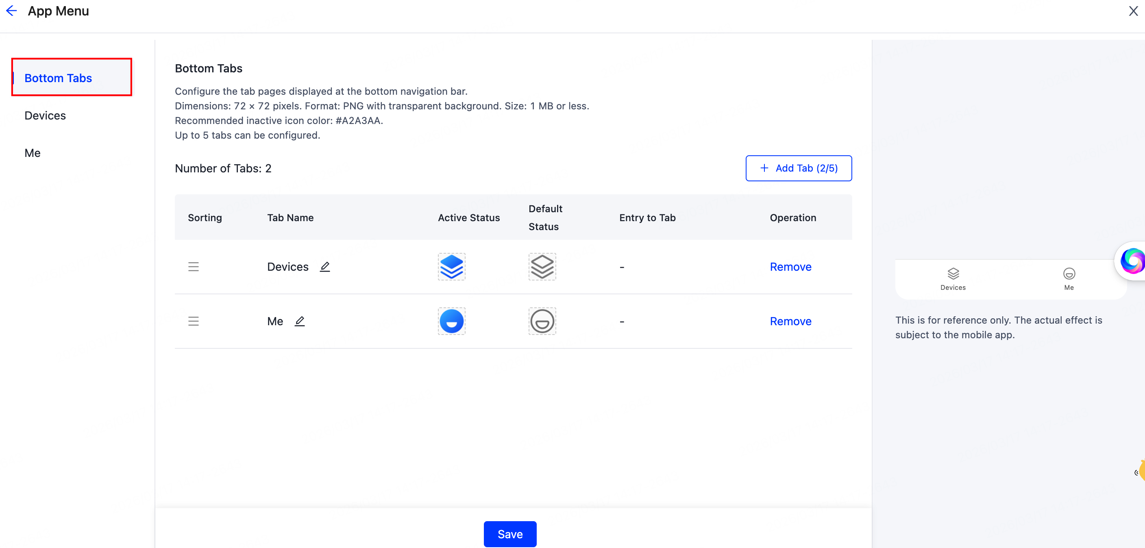The width and height of the screenshot is (1145, 548).
Task: Edit the Me tab name pencil icon
Action: point(300,321)
